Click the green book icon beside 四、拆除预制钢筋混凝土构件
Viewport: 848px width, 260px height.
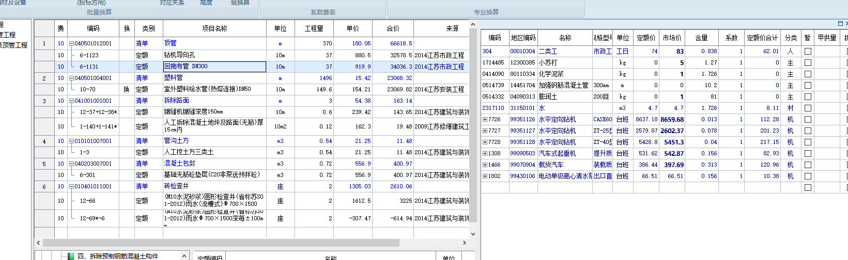(71, 256)
